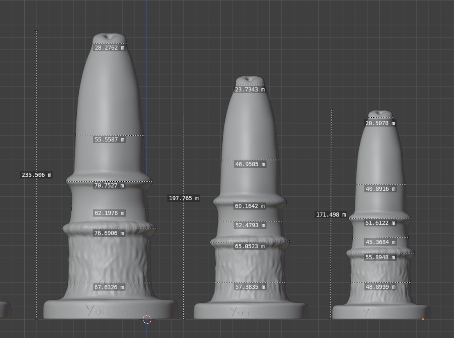Pick the 55.8948 m ruler measurement
Screen dimensions: 454x338
(x=380, y=257)
